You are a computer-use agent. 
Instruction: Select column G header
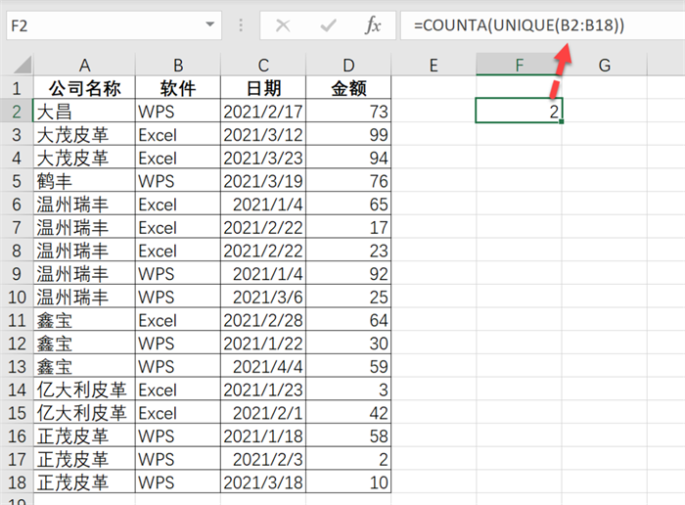(604, 66)
